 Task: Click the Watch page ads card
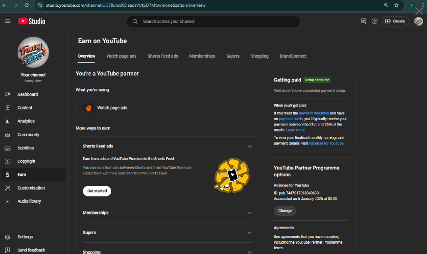[168, 108]
